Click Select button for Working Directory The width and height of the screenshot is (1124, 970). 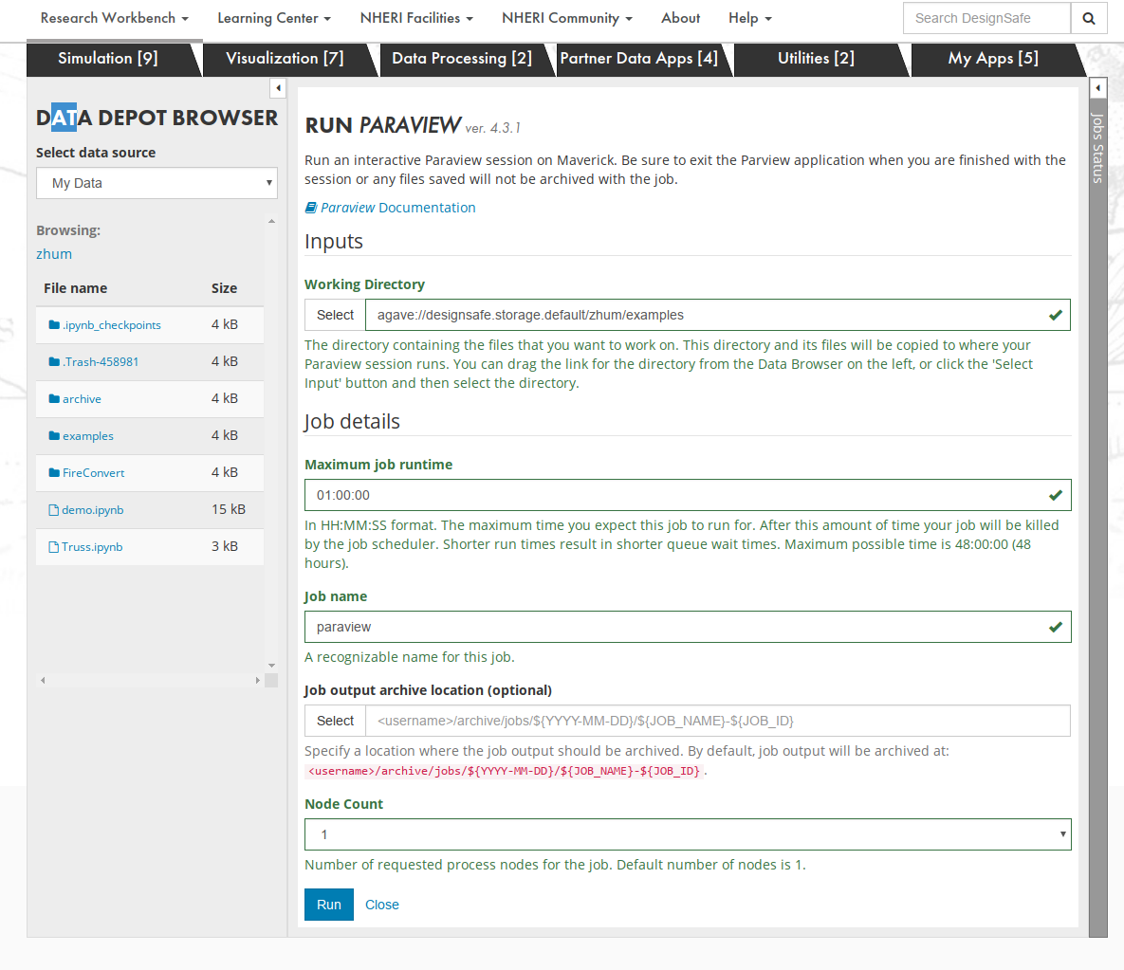336,315
